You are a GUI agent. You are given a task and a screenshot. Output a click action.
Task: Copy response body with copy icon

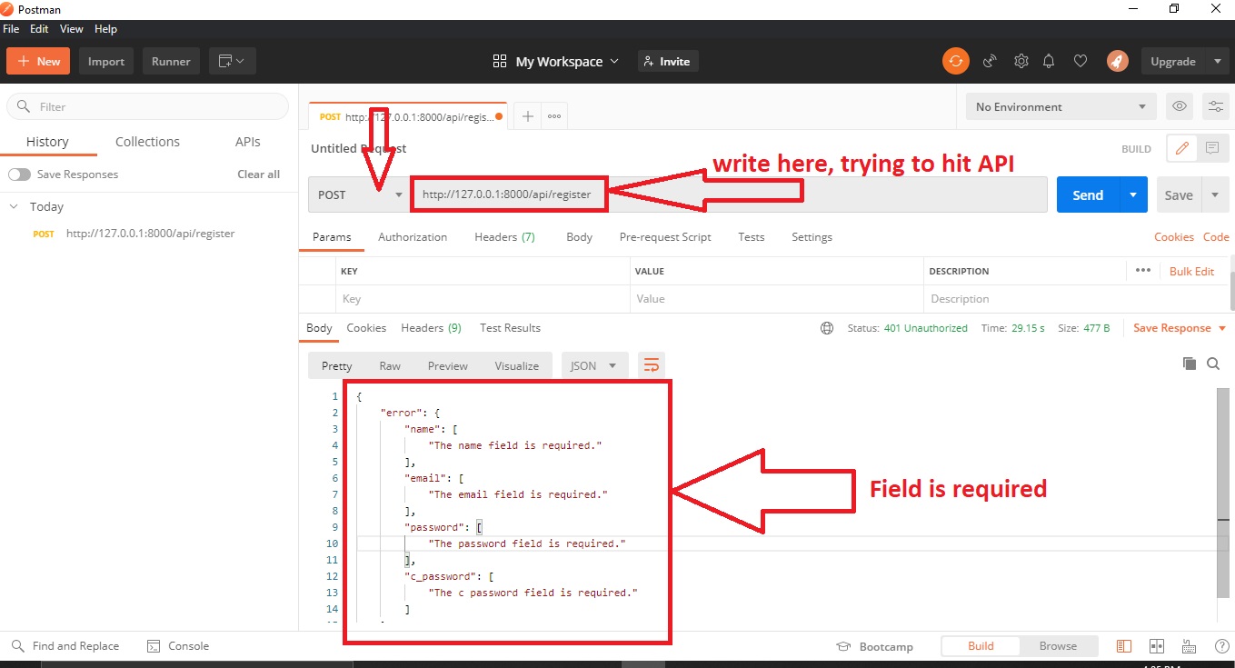[x=1189, y=364]
